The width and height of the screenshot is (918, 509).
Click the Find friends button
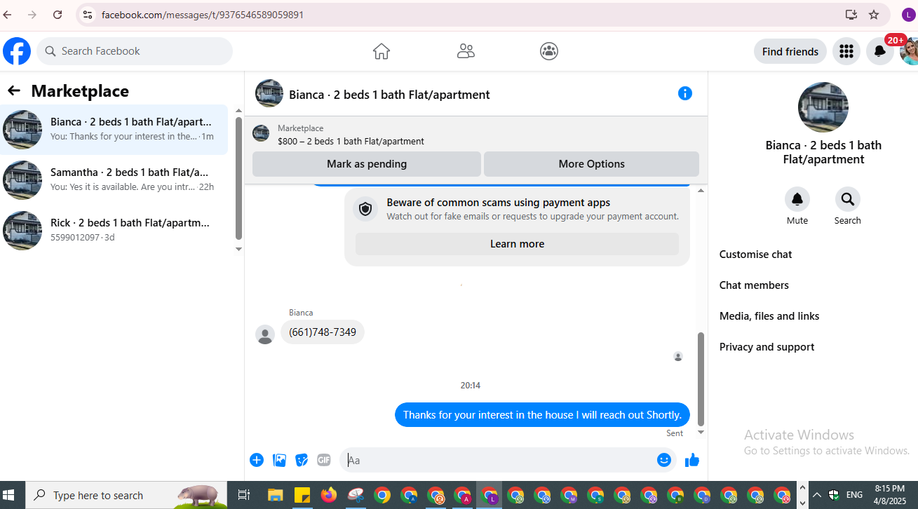pyautogui.click(x=790, y=51)
